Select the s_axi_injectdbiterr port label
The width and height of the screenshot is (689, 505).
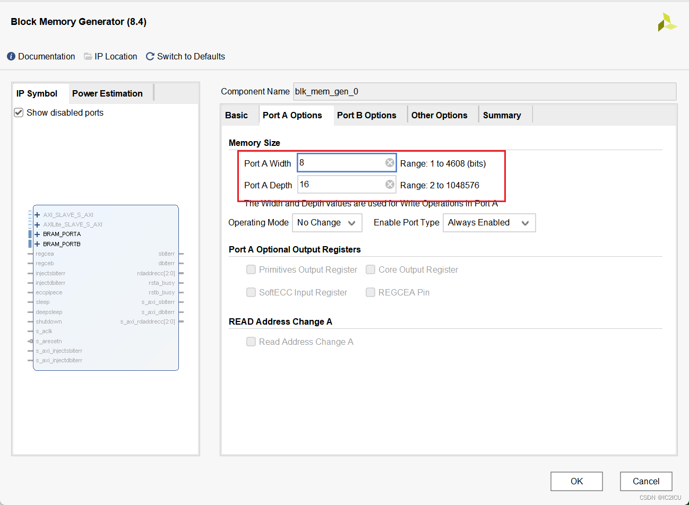pos(59,360)
